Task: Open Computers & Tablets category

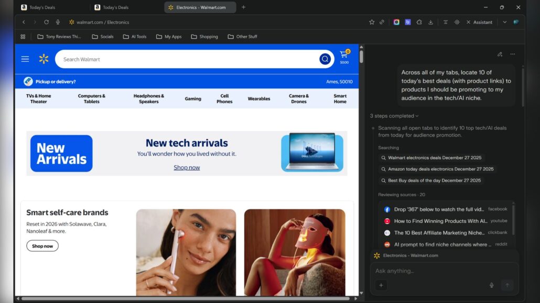Action: (92, 99)
